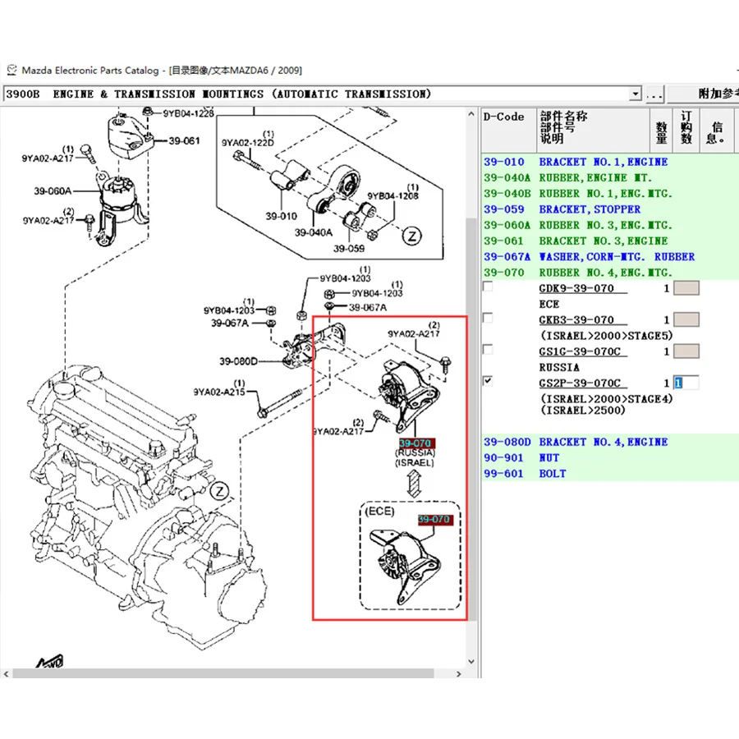Click the 9YA02-A215 bolt label

click(x=219, y=392)
